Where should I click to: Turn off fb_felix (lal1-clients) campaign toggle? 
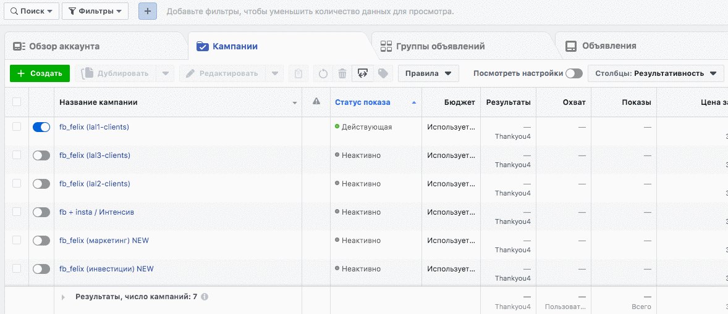pyautogui.click(x=41, y=127)
